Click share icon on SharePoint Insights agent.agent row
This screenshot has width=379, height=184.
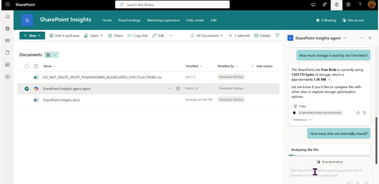pyautogui.click(x=178, y=89)
